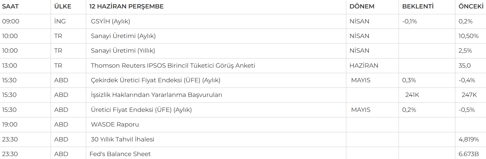Click the DÖNEM column header
The image size is (486, 159).
pos(362,7)
